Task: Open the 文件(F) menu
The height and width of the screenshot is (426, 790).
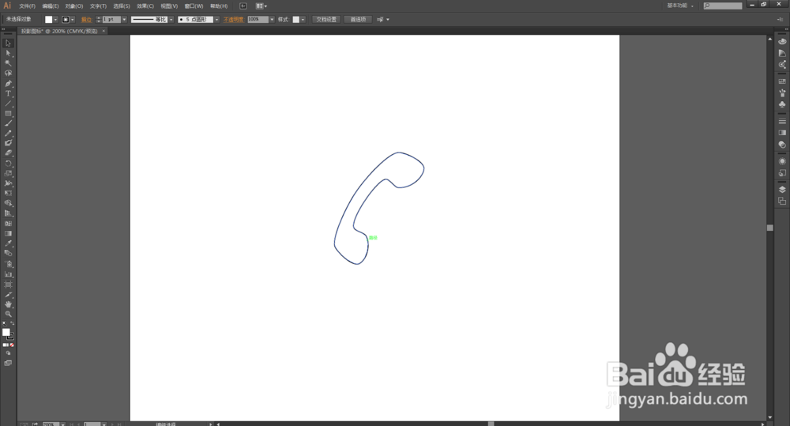Action: 27,6
